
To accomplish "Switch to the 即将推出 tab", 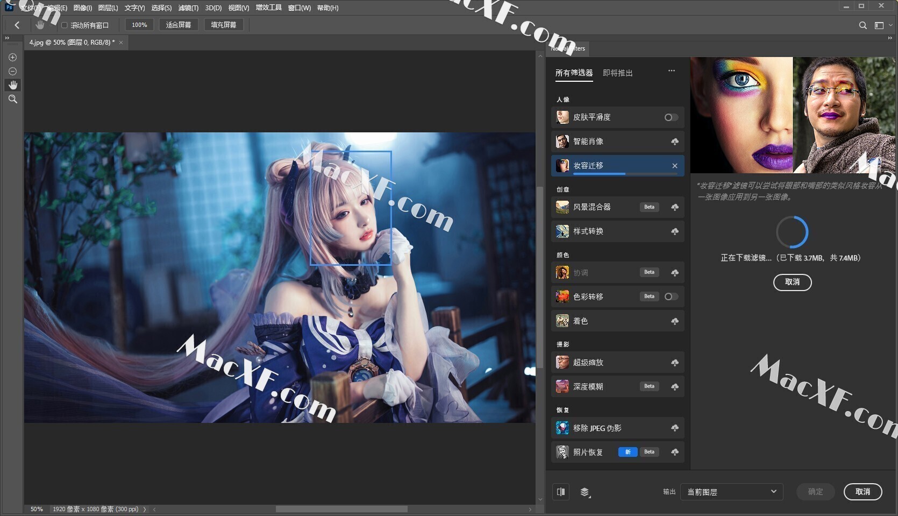I will (618, 73).
